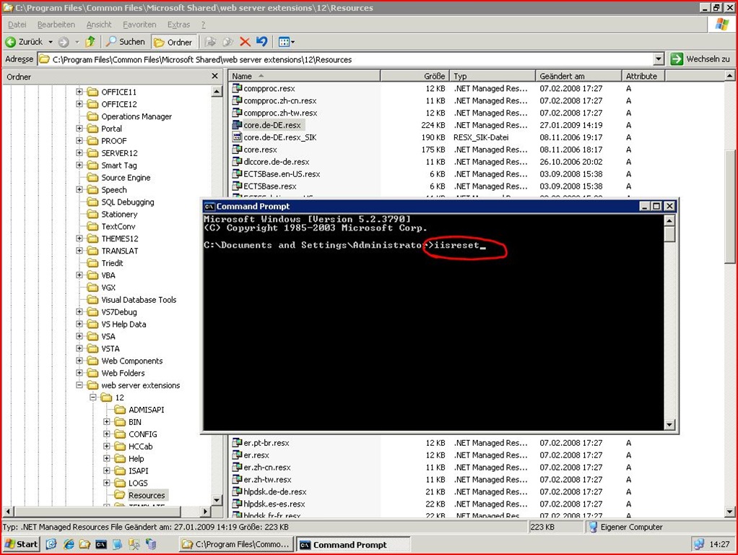Launch Internet Explorer from quick launch
The height and width of the screenshot is (555, 738).
click(x=69, y=544)
